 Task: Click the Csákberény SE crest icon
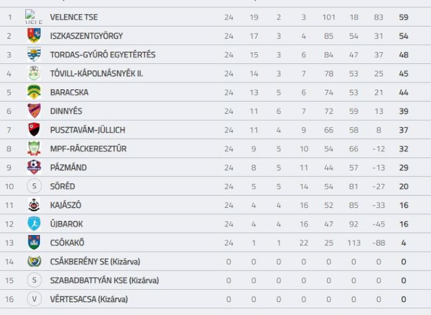(34, 261)
